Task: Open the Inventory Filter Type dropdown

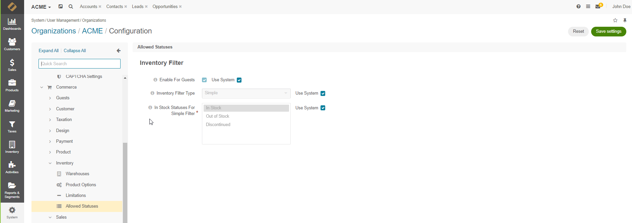Action: (x=246, y=93)
